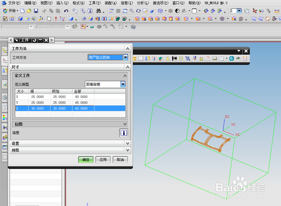281x206 pixels.
Task: Select the orange part model in viewport
Action: [x=211, y=139]
